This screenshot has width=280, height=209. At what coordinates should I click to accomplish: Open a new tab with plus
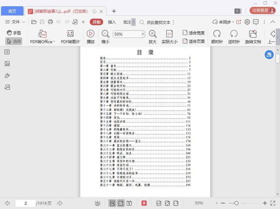tap(114, 11)
